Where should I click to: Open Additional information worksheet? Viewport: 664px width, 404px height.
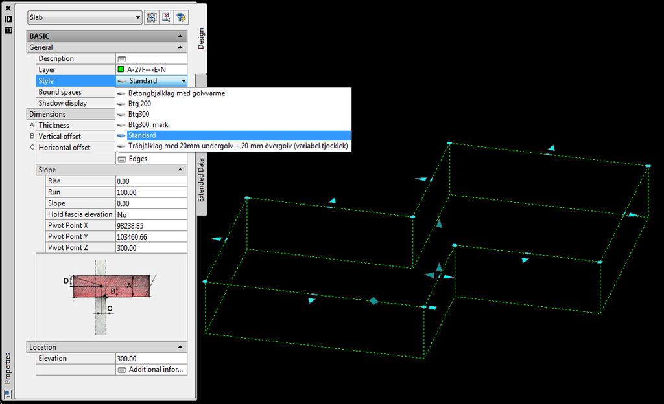pyautogui.click(x=150, y=369)
